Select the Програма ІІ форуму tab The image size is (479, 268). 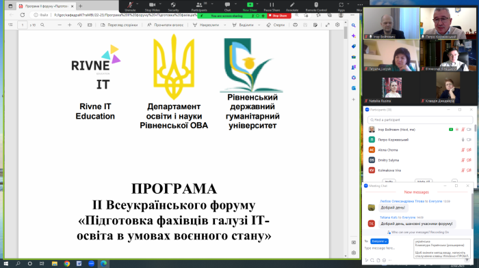point(46,5)
